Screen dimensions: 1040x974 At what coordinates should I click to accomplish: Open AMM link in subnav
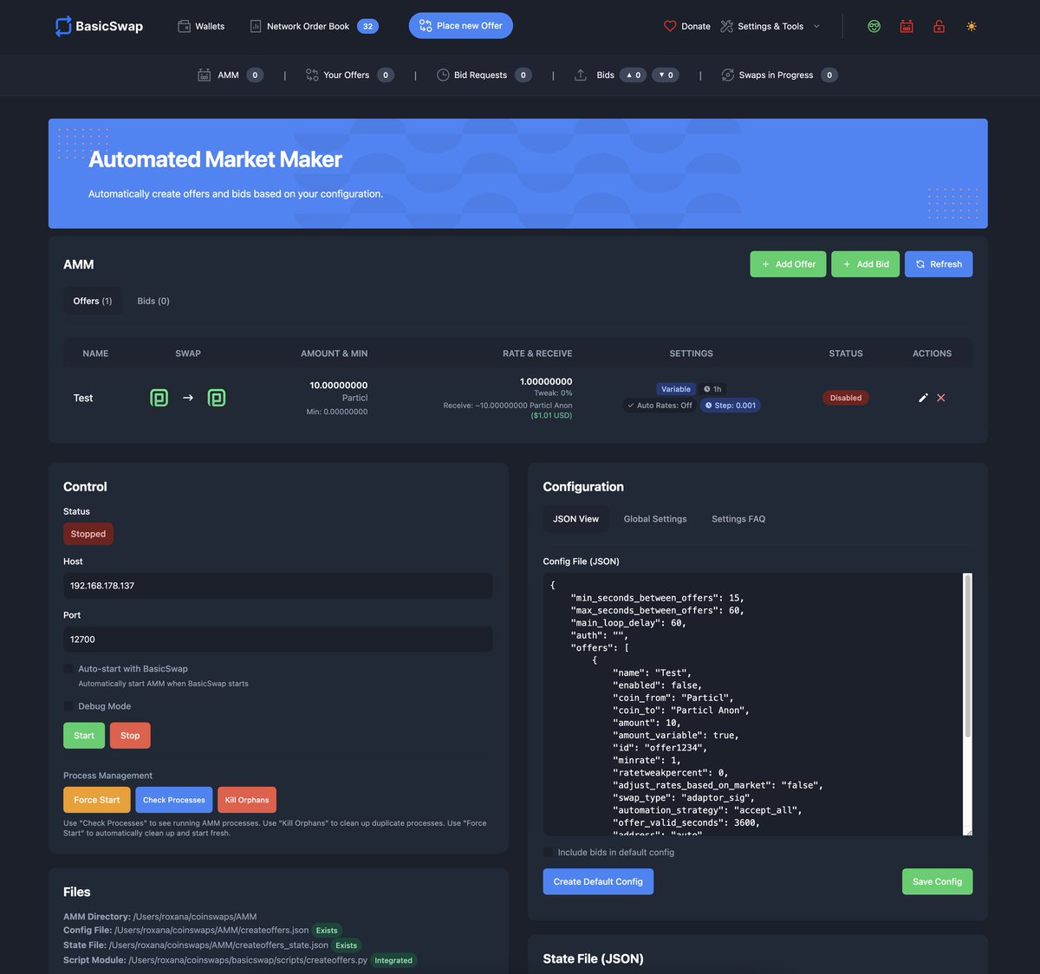click(228, 75)
